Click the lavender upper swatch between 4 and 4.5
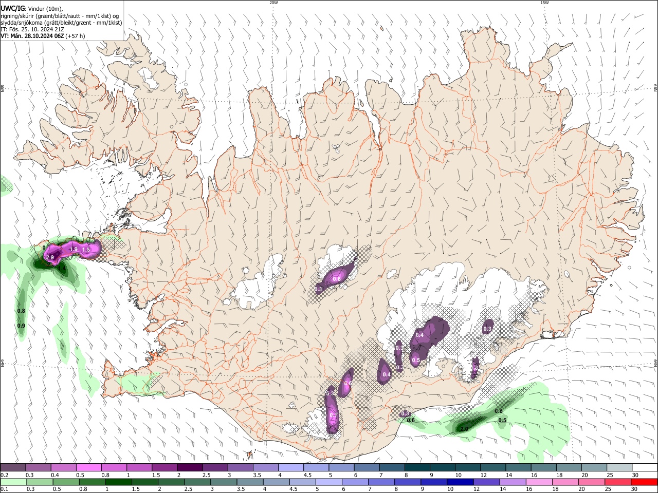Image resolution: width=658 pixels, height=493 pixels. [x=290, y=468]
